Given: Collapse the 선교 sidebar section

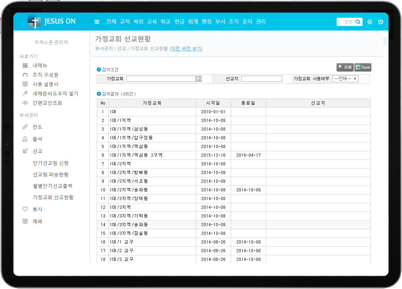Looking at the screenshot, I should coord(37,151).
